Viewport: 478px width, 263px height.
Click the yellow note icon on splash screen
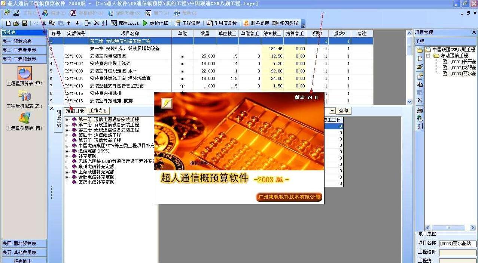pyautogui.click(x=167, y=103)
